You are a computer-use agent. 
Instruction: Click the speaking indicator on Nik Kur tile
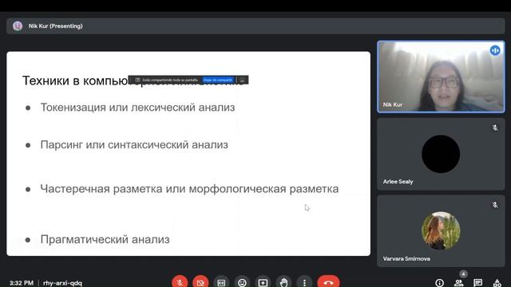coord(495,50)
